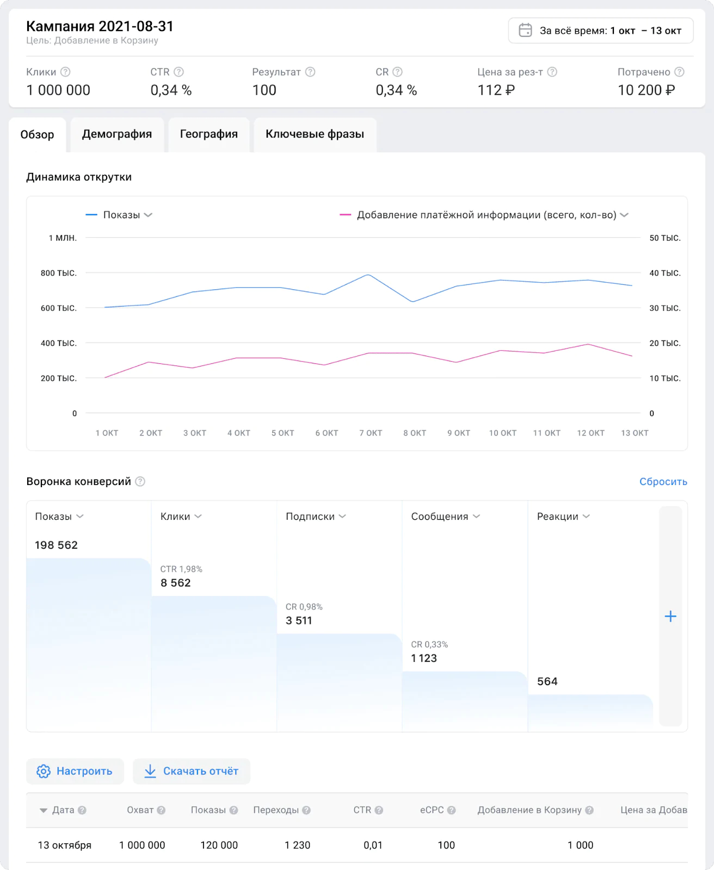714x870 pixels.
Task: Click help icon next to Охват column
Action: [x=161, y=810]
